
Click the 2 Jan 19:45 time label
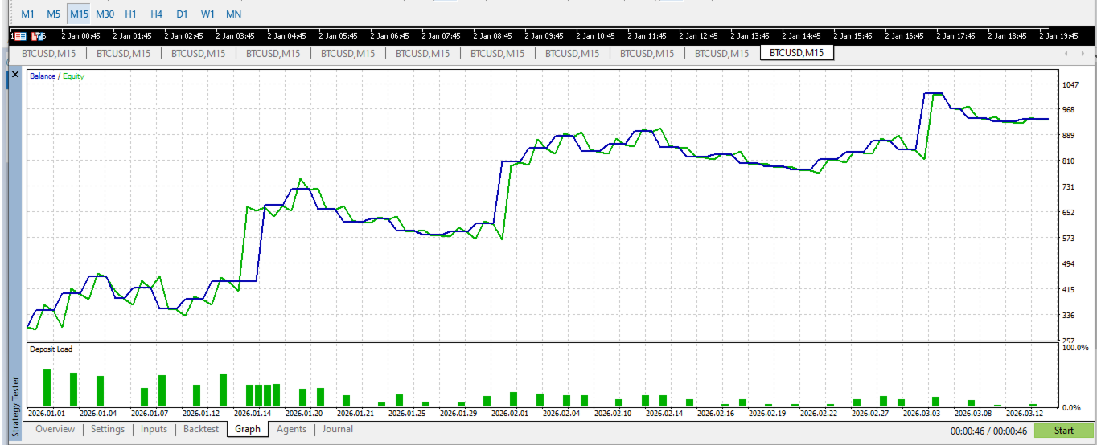[x=1058, y=36]
